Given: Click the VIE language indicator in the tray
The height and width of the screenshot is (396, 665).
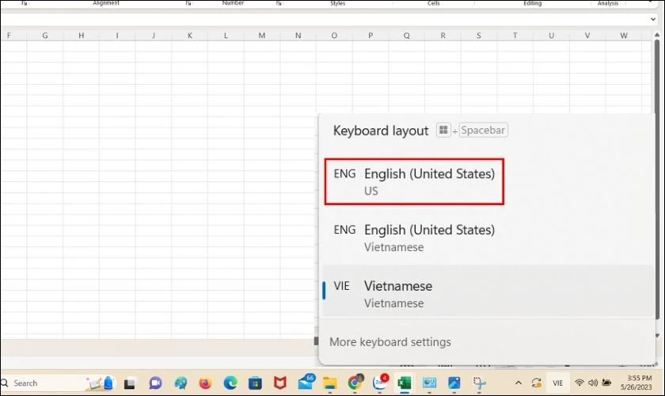Looking at the screenshot, I should pos(557,383).
